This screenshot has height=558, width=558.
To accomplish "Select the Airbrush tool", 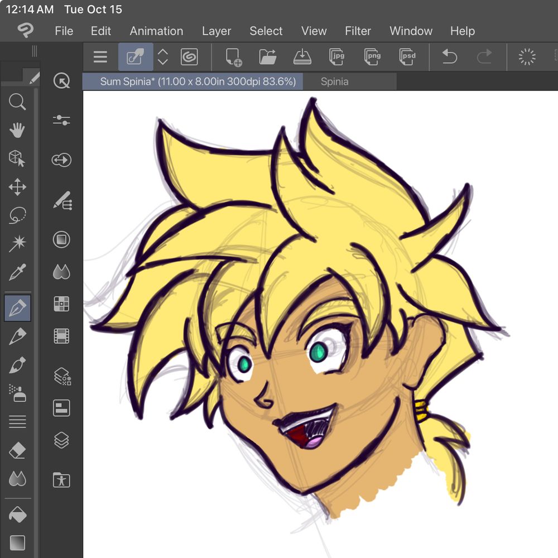I will coord(17,393).
